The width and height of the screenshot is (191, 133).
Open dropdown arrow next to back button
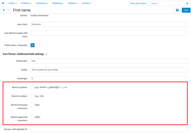pos(9,10)
